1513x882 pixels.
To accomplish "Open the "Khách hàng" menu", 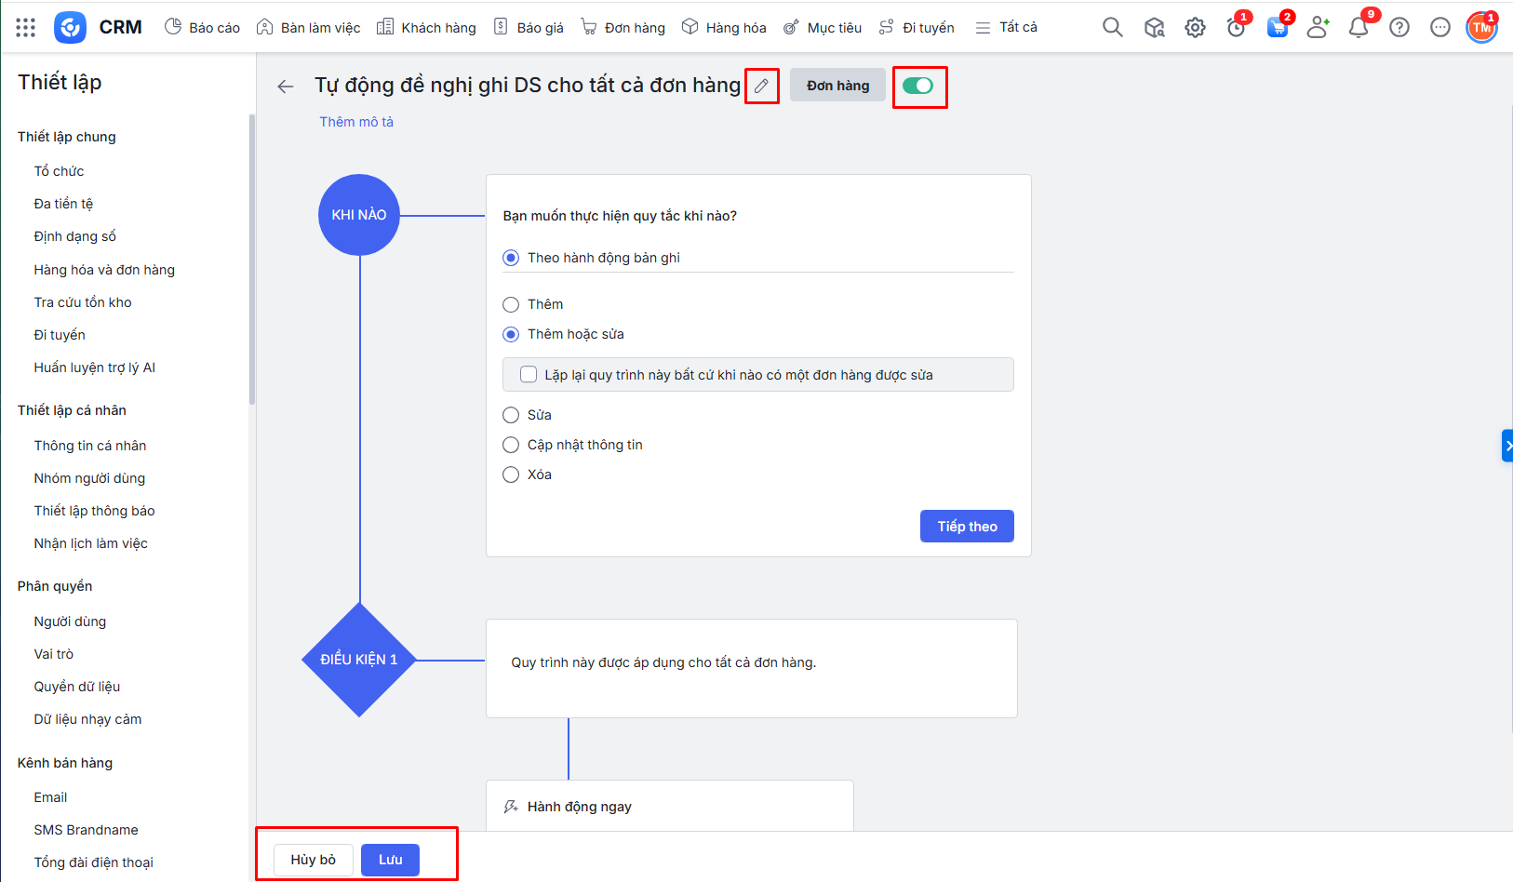I will tap(426, 28).
